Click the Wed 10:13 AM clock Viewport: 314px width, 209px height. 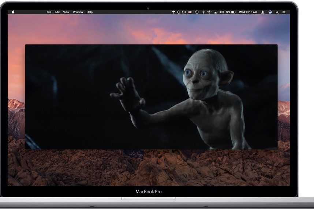point(248,12)
